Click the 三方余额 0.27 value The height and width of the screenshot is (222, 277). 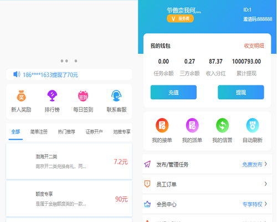click(x=189, y=62)
